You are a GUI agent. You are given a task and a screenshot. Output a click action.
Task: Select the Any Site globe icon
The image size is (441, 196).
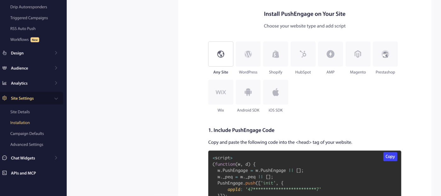[221, 54]
